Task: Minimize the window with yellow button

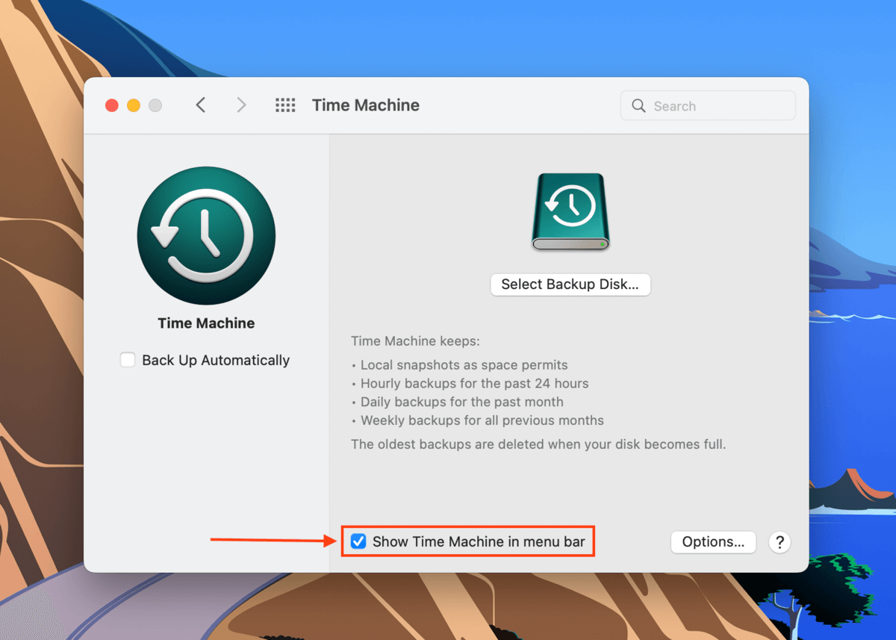Action: [x=134, y=105]
